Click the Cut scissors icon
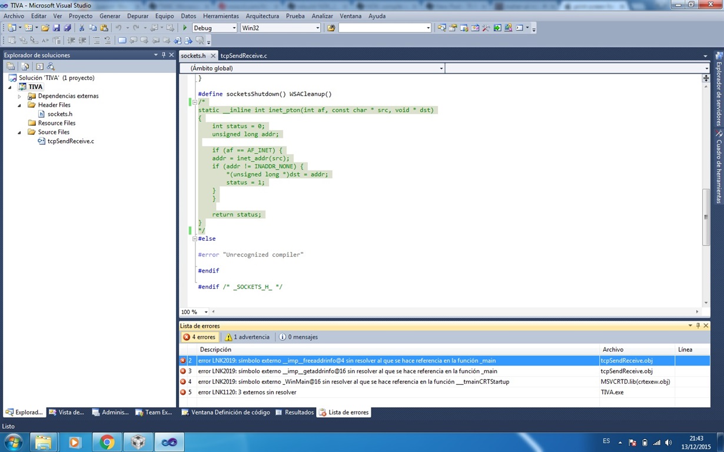 [x=82, y=28]
